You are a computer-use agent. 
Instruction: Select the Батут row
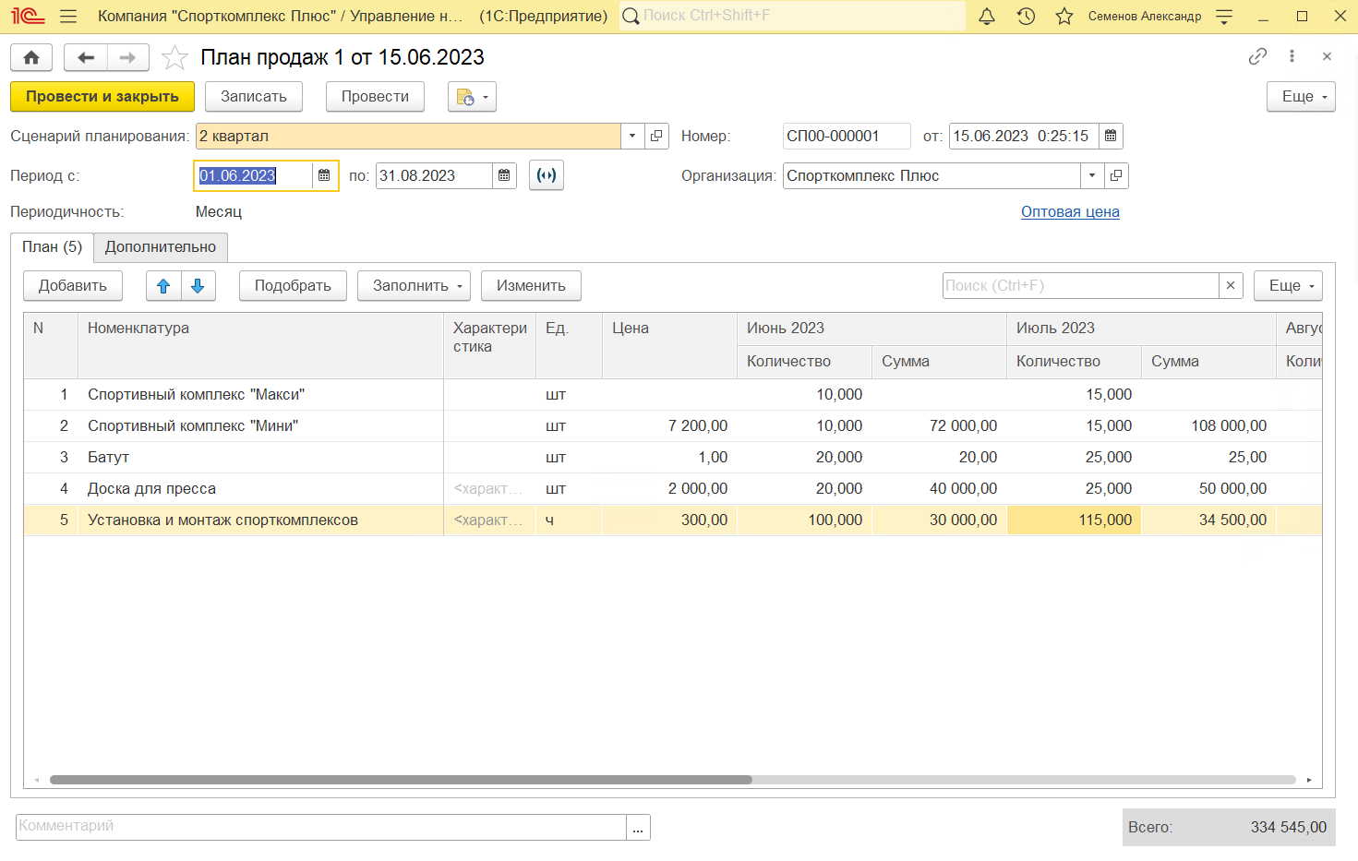[672, 458]
